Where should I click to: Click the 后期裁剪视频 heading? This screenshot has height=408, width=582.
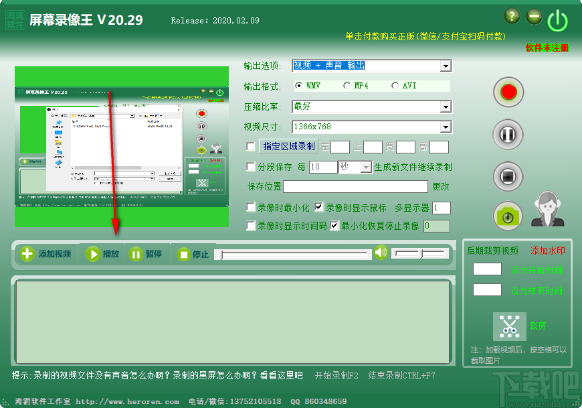tap(492, 251)
